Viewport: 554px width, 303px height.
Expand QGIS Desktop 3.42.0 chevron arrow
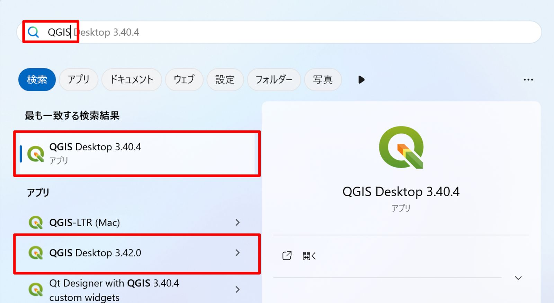click(238, 253)
